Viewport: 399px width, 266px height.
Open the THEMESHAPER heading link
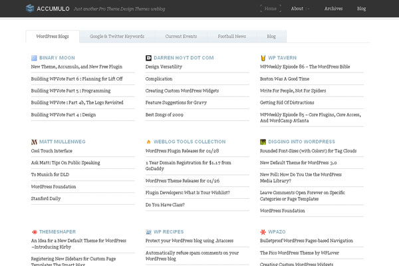click(x=57, y=232)
